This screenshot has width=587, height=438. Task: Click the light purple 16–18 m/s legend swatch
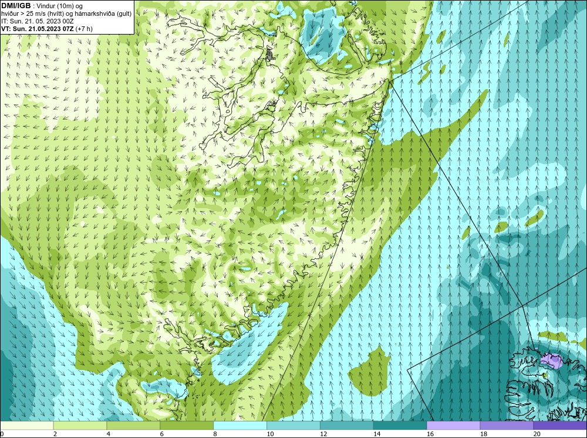(x=453, y=426)
